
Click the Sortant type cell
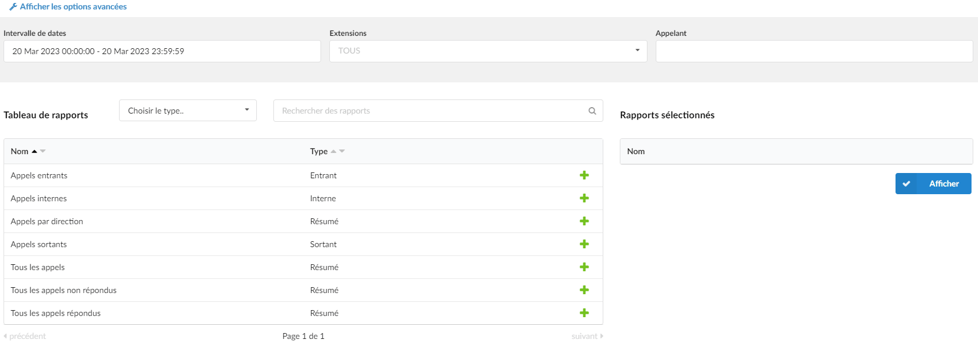[x=323, y=244]
